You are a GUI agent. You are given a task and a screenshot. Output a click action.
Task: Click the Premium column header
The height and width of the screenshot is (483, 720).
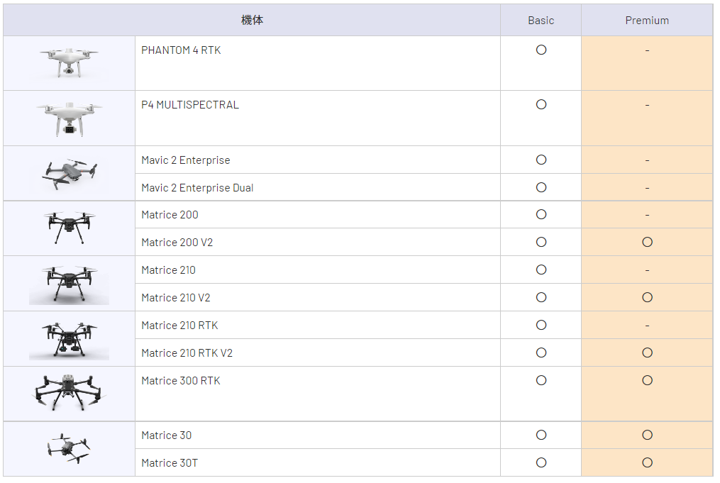pyautogui.click(x=647, y=21)
